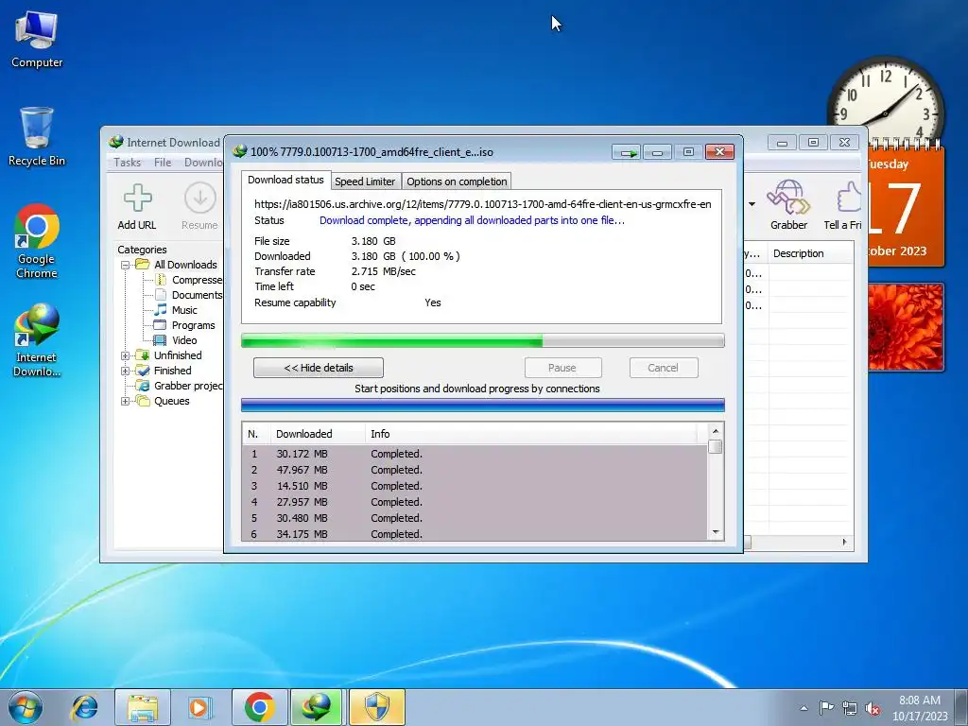Select connection row 4 with 27.957 MB
The height and width of the screenshot is (726, 968).
475,502
